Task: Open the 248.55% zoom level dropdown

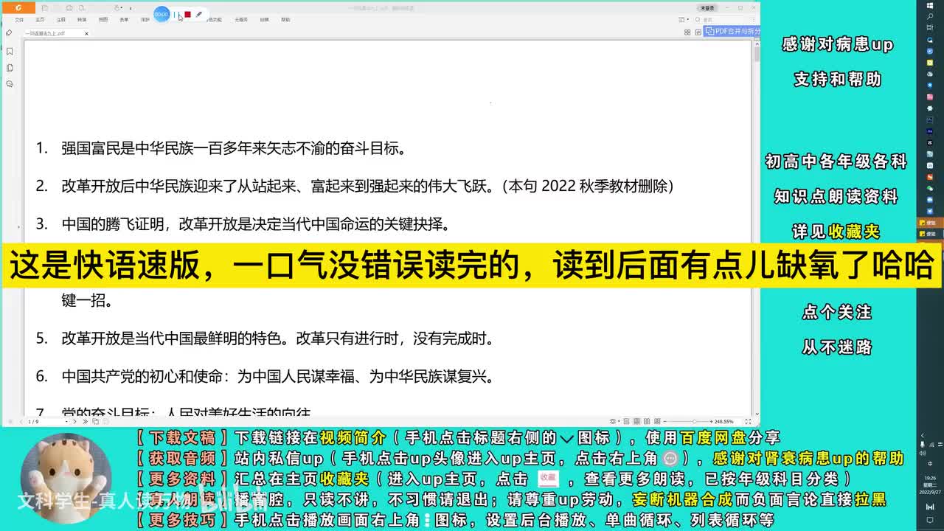Action: [x=726, y=421]
